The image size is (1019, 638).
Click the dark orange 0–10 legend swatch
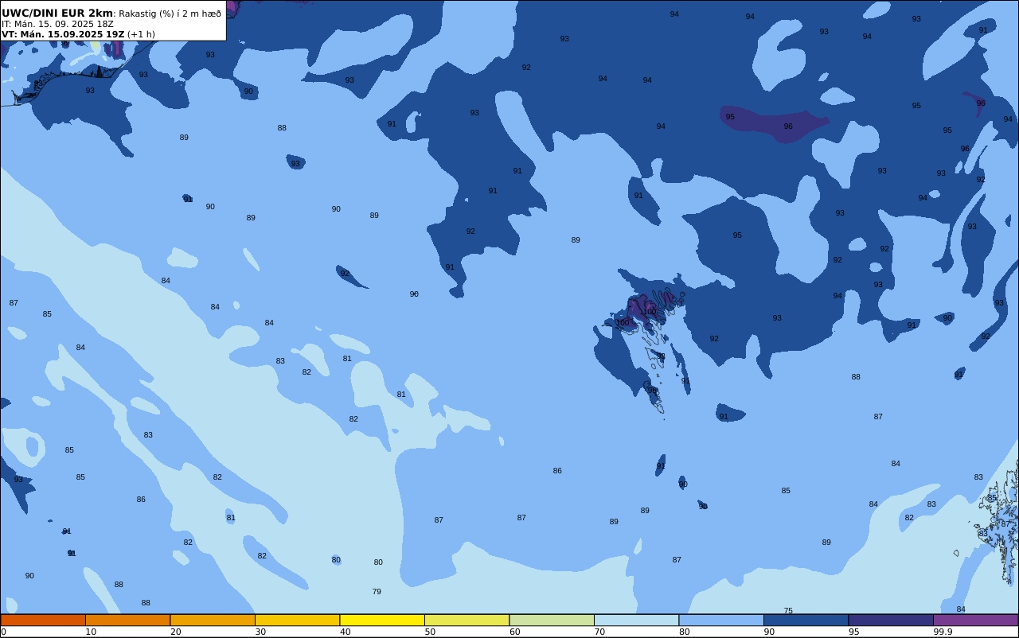point(43,620)
